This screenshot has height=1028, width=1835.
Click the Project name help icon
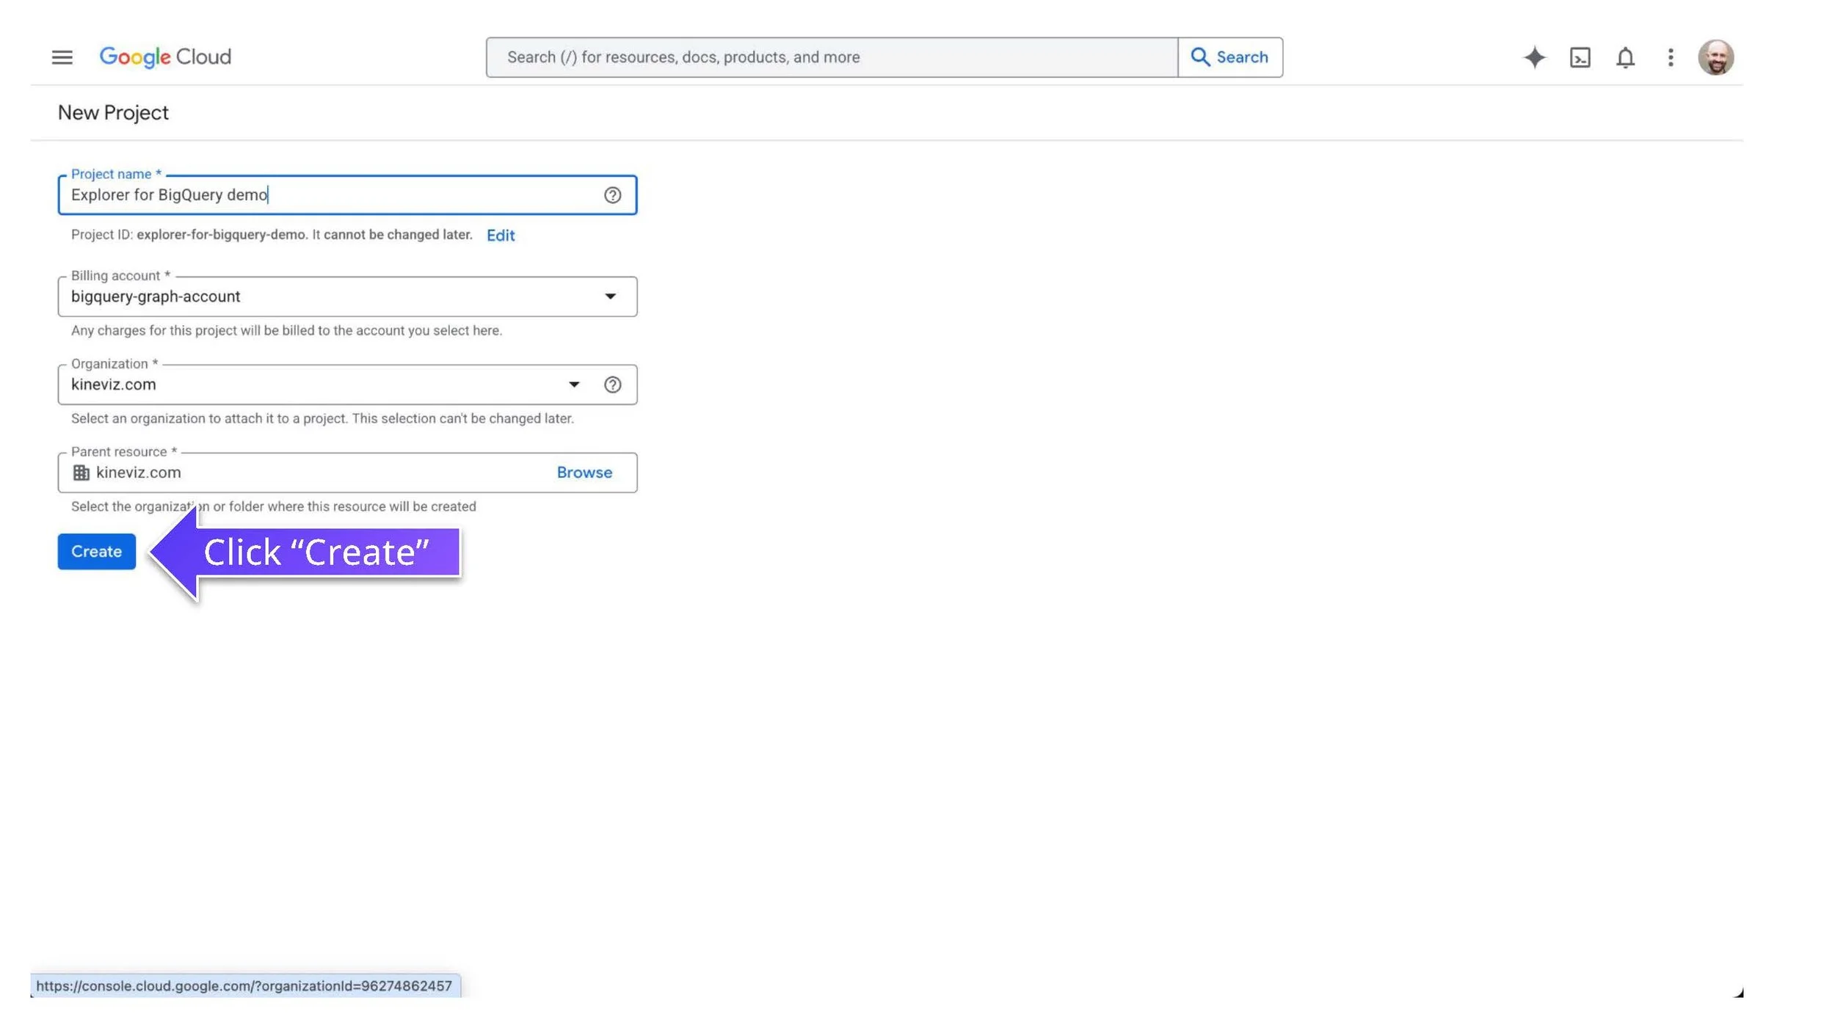613,195
